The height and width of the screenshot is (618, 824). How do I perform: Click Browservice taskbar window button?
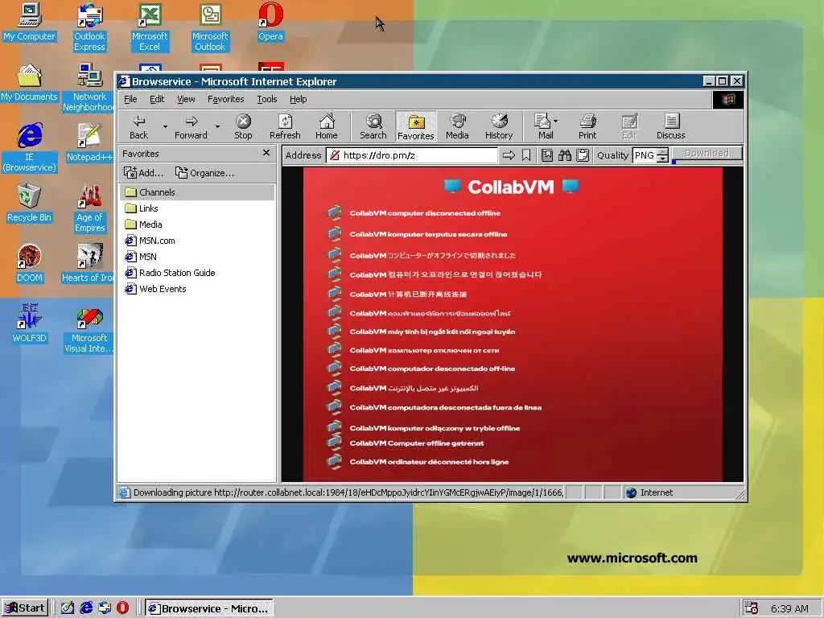coord(208,608)
